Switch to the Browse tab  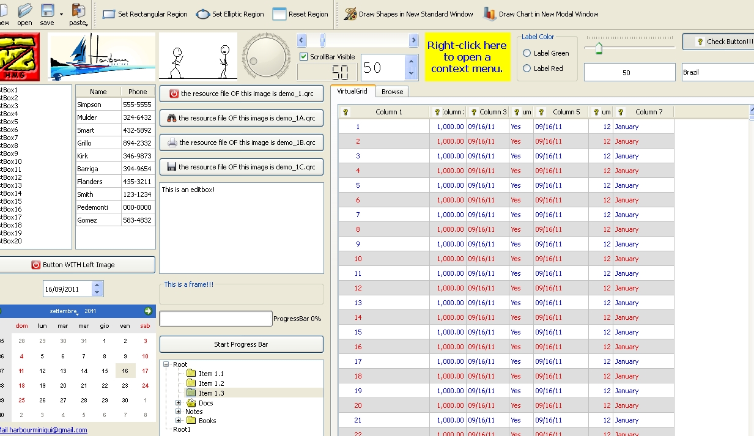coord(392,92)
